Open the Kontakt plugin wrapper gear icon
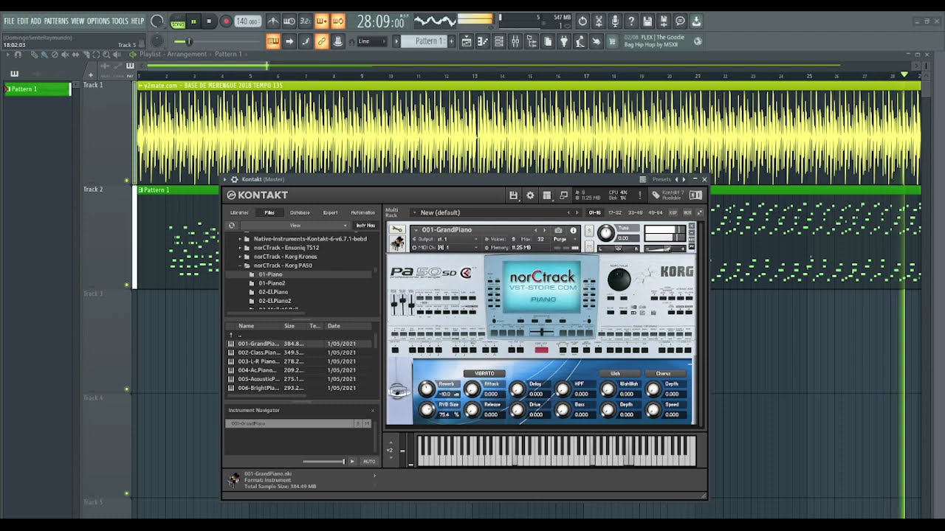The width and height of the screenshot is (945, 531). pos(234,179)
